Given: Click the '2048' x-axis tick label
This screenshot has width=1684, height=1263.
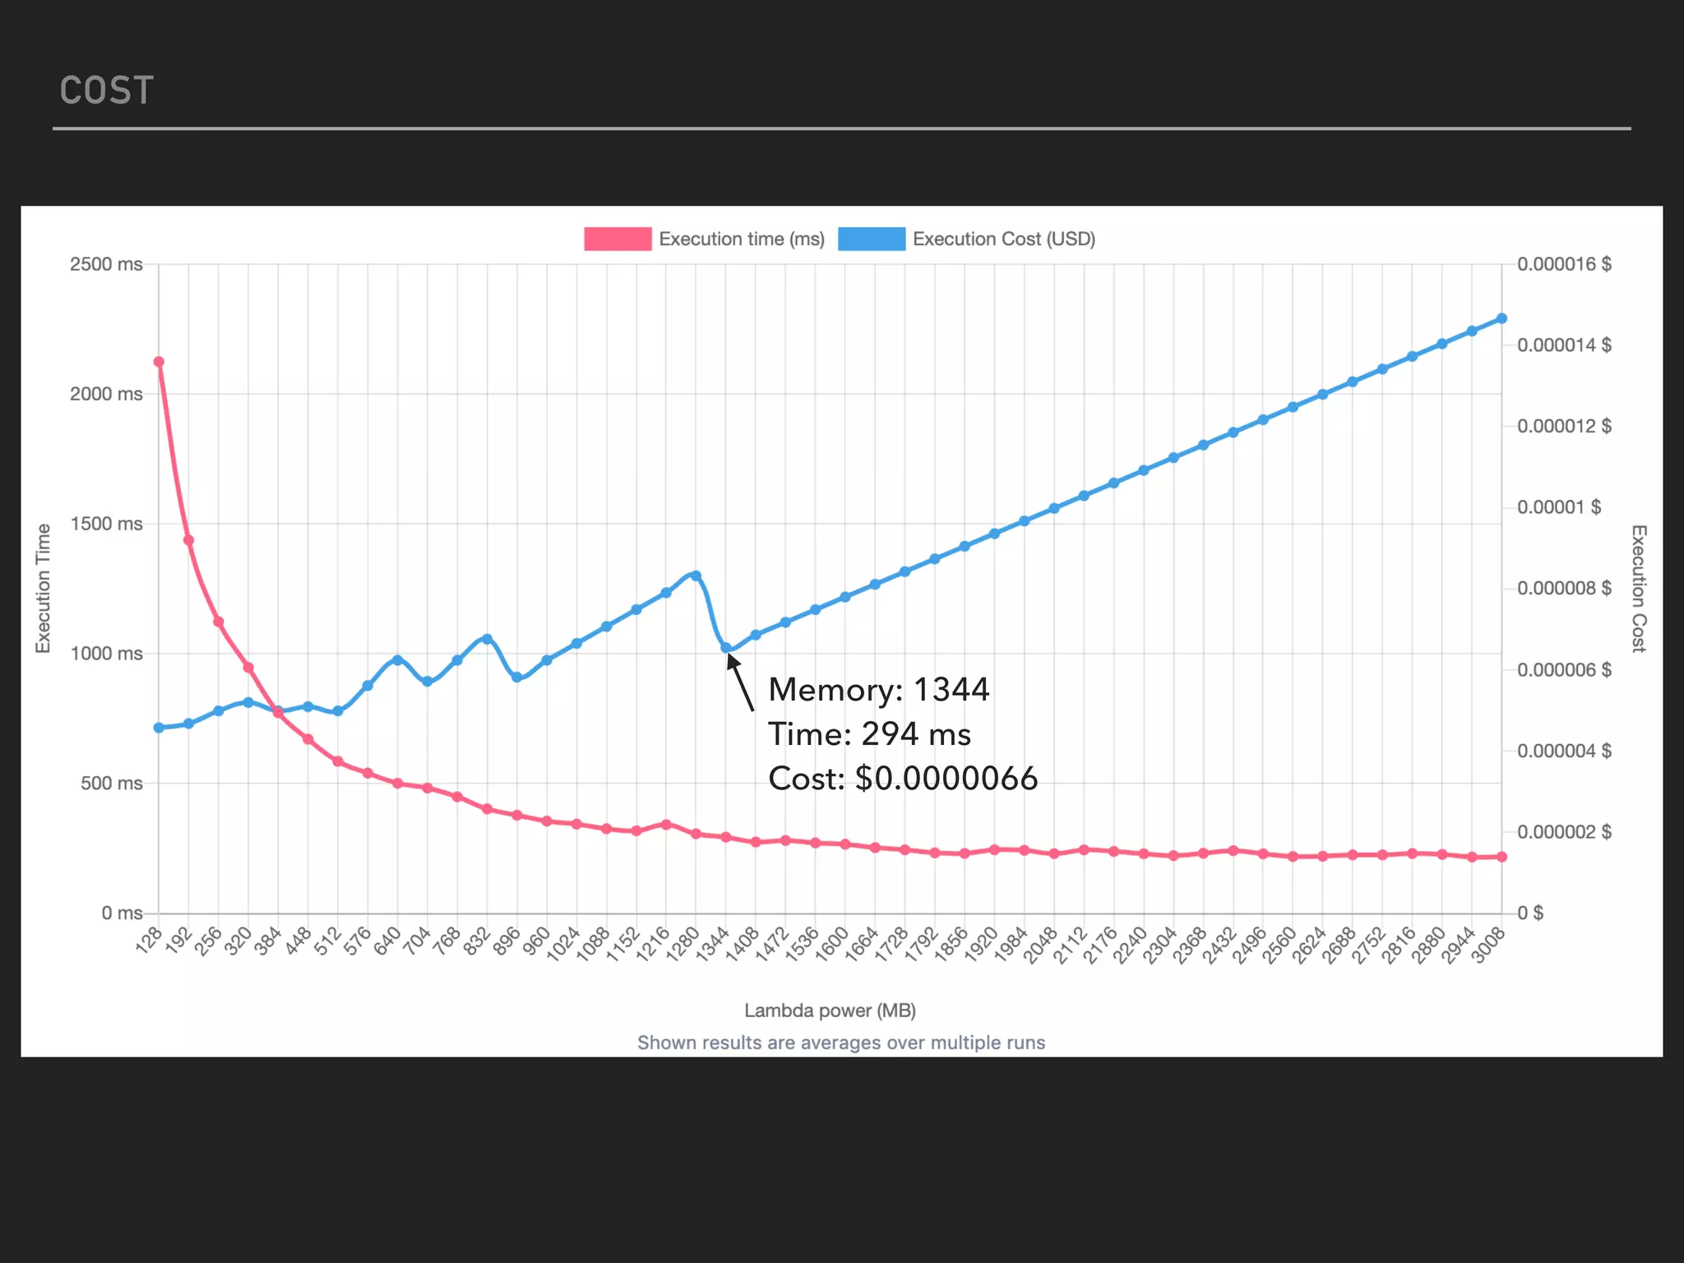Looking at the screenshot, I should coord(1041,943).
